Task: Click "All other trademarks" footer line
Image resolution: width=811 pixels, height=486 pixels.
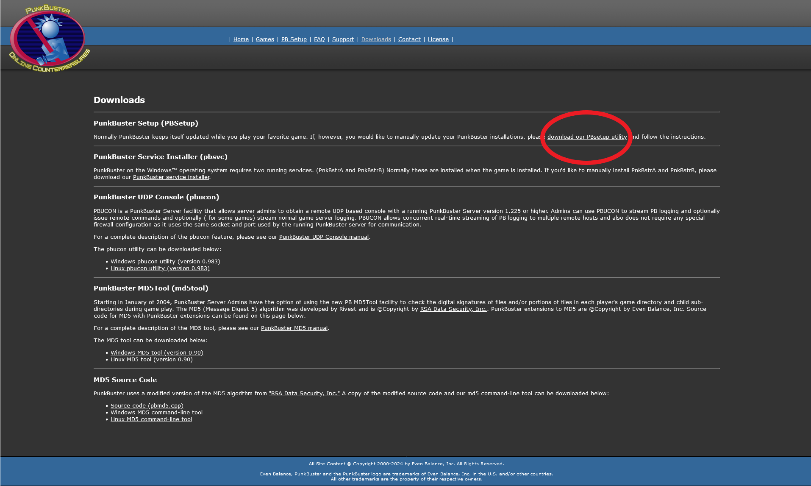Action: pos(406,479)
